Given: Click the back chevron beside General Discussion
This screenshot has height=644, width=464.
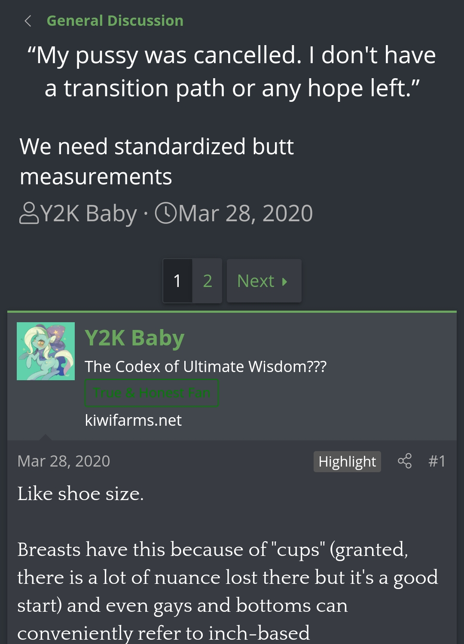Looking at the screenshot, I should (x=28, y=21).
